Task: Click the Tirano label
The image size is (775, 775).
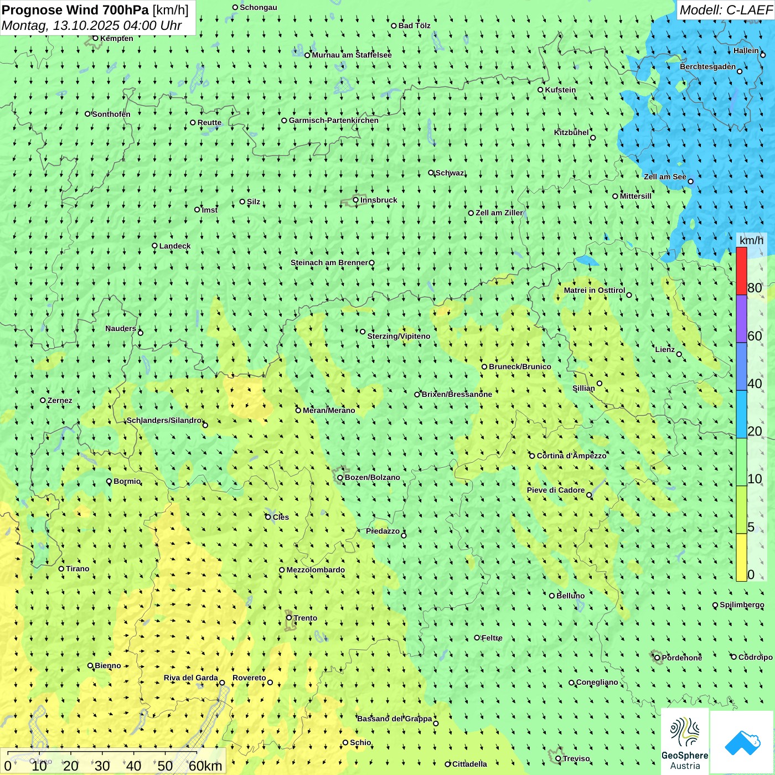Action: click(x=77, y=569)
